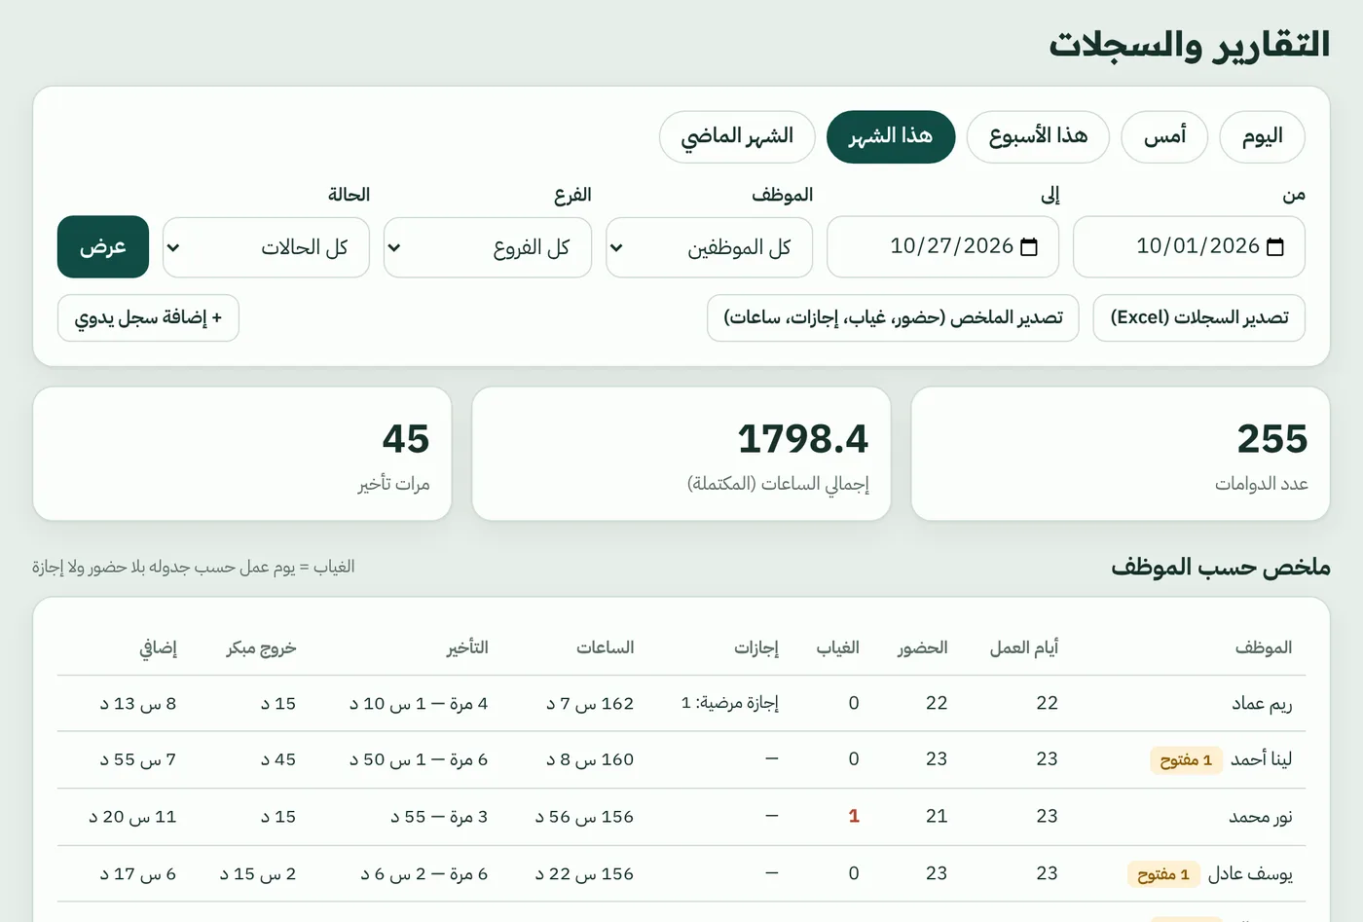Click the ملخص حسب الموظف section heading
Screen dimensions: 1363x922
pos(1221,567)
